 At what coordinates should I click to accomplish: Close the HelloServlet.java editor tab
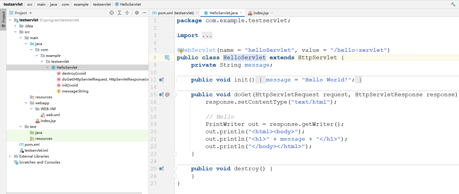click(x=241, y=13)
